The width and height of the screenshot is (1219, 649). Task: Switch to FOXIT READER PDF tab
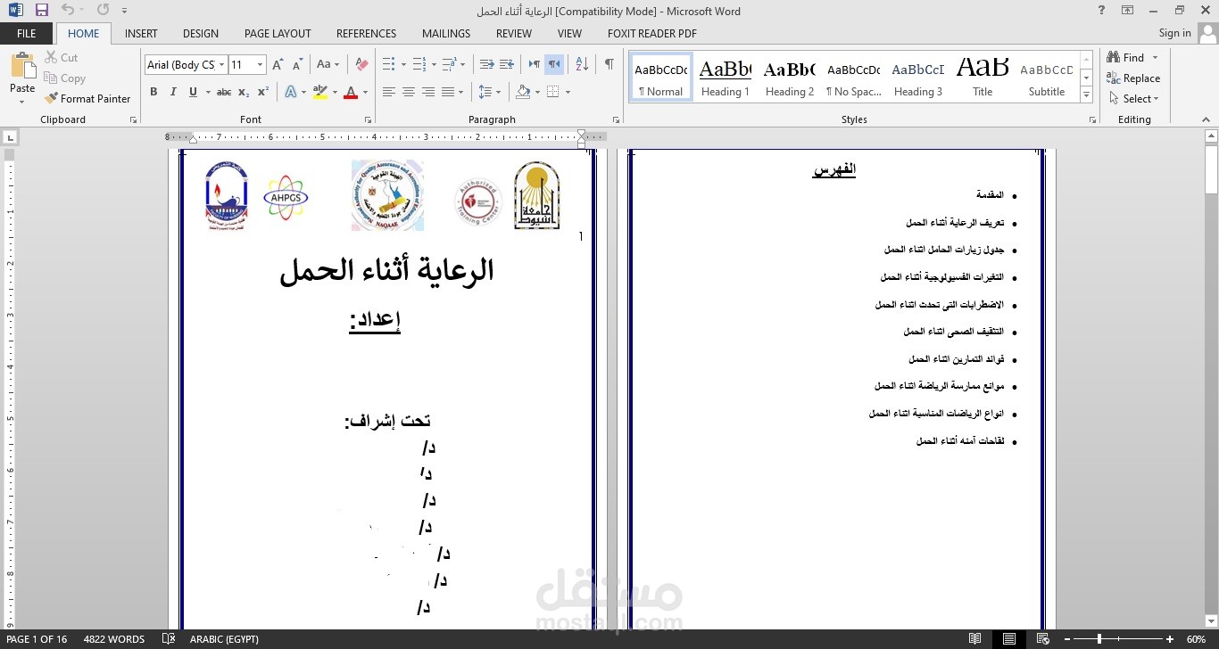coord(652,34)
